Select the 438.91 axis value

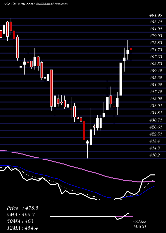[x=155, y=106]
